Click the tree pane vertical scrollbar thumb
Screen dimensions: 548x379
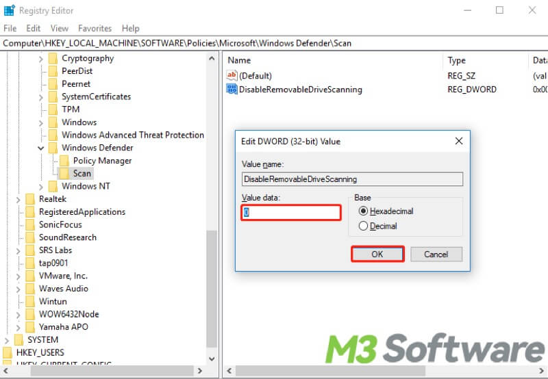click(212, 289)
